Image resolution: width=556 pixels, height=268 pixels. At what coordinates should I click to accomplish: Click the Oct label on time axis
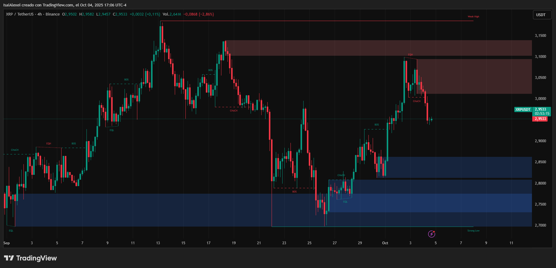385,243
